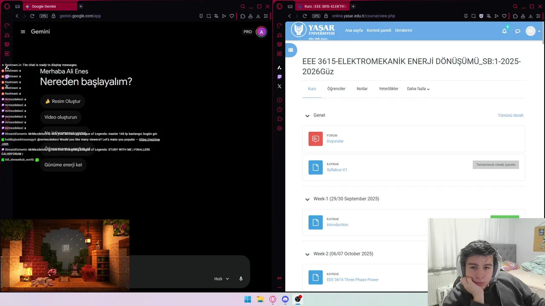The height and width of the screenshot is (306, 545).
Task: Click the purple 'A' Gemini account avatar
Action: click(x=261, y=32)
